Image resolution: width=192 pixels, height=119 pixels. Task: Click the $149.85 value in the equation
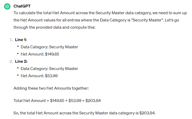click(57, 101)
